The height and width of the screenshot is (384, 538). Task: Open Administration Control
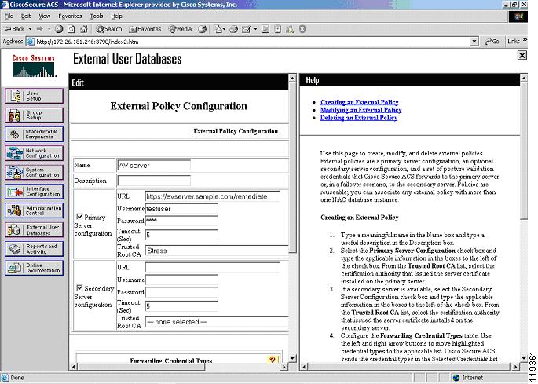point(34,210)
